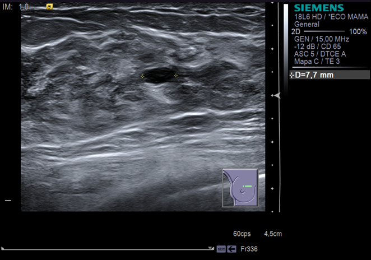
Task: Click the measured hypoechoic lesion between calipers
Action: click(x=159, y=75)
